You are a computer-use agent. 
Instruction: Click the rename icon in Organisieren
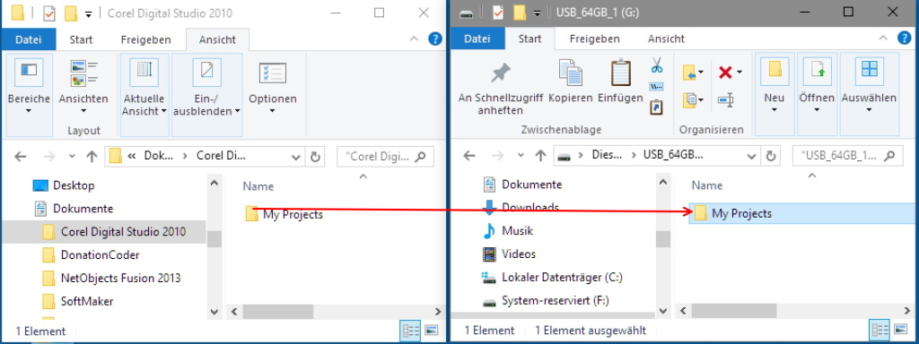(725, 100)
